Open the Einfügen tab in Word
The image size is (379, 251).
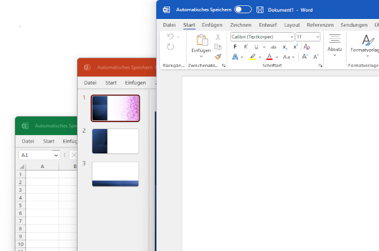point(212,25)
